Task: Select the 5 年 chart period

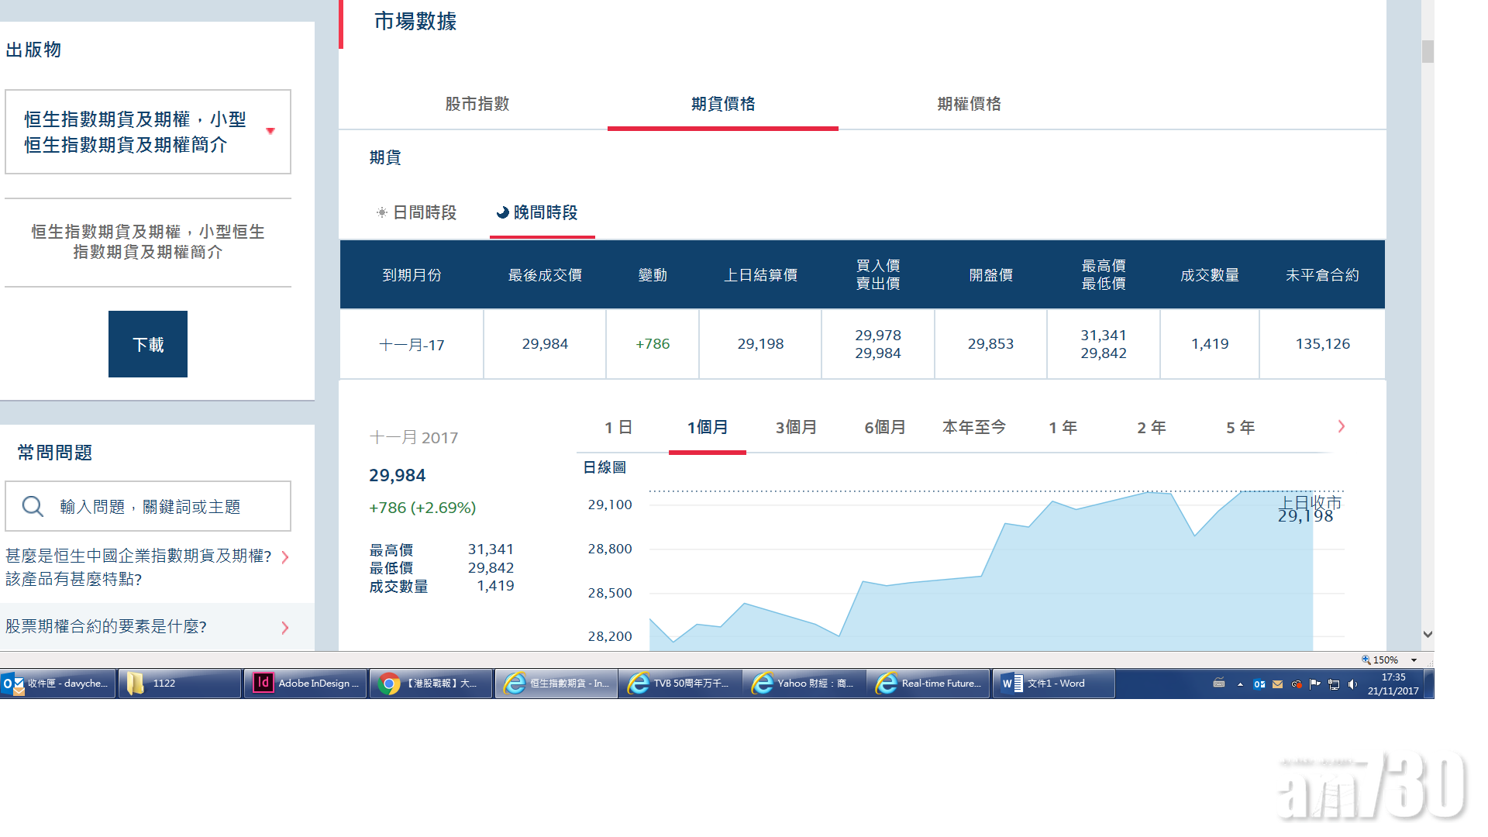Action: point(1240,427)
